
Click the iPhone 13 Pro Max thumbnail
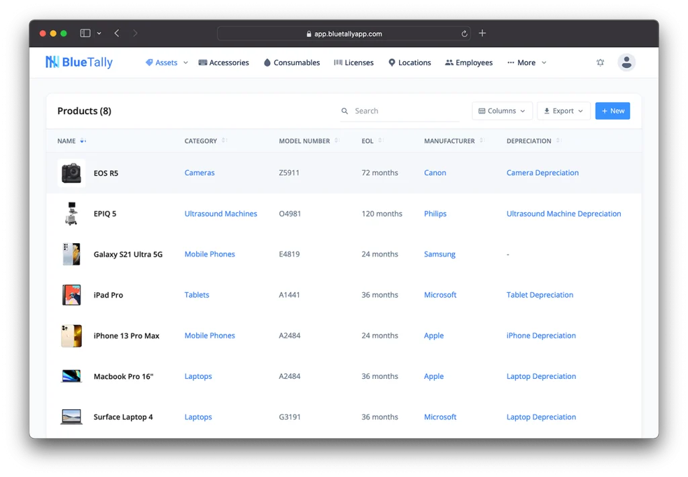pos(71,336)
